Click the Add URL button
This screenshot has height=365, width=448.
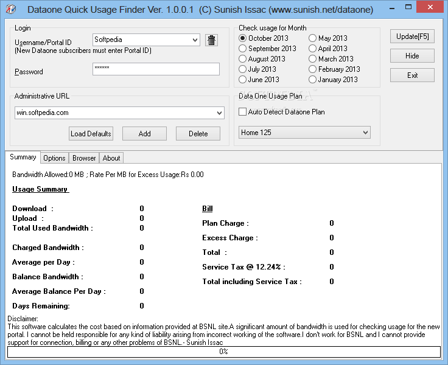[x=145, y=134]
